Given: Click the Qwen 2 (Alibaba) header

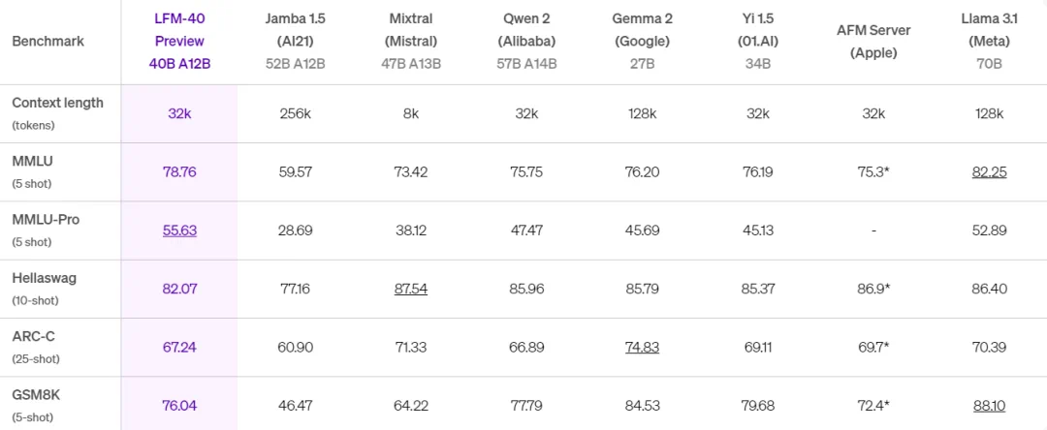Looking at the screenshot, I should [x=526, y=41].
